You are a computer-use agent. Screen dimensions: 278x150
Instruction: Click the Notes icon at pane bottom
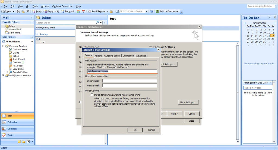click(19, 142)
